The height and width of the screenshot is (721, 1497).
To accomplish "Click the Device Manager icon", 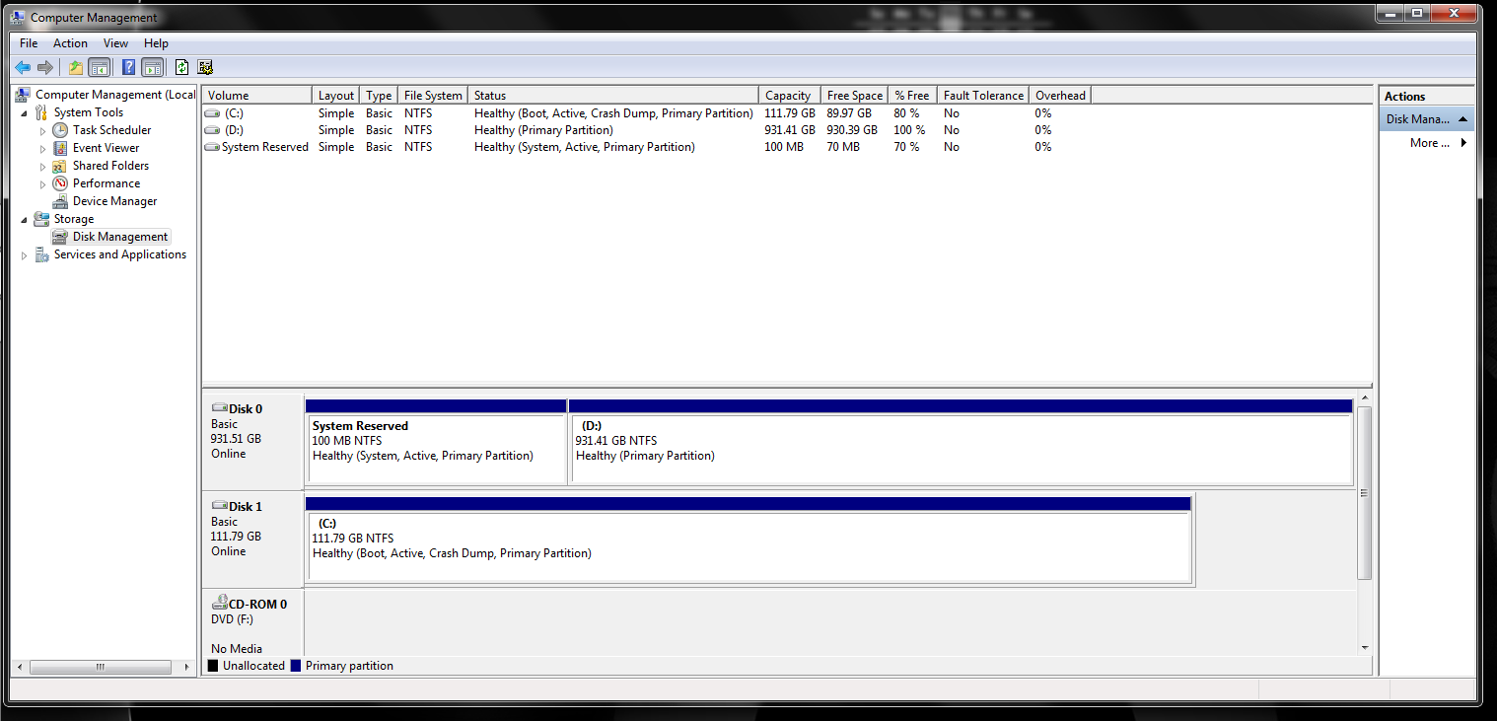I will click(61, 201).
